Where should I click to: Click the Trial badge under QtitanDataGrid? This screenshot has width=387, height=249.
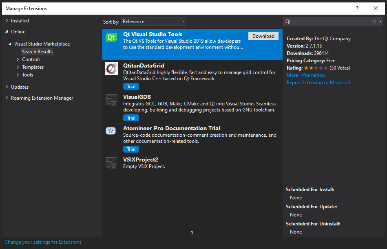pos(131,86)
